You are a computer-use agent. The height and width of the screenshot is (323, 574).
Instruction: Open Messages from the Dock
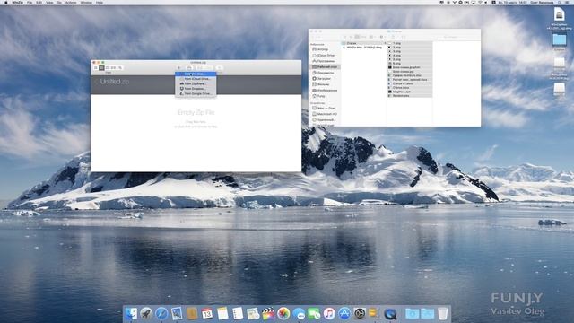point(299,313)
